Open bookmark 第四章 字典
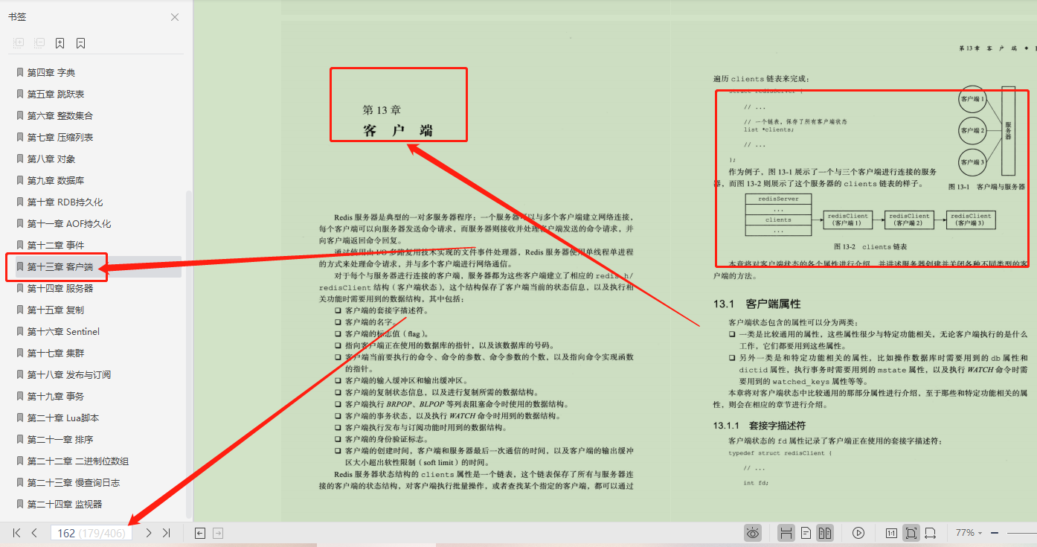 click(x=51, y=72)
